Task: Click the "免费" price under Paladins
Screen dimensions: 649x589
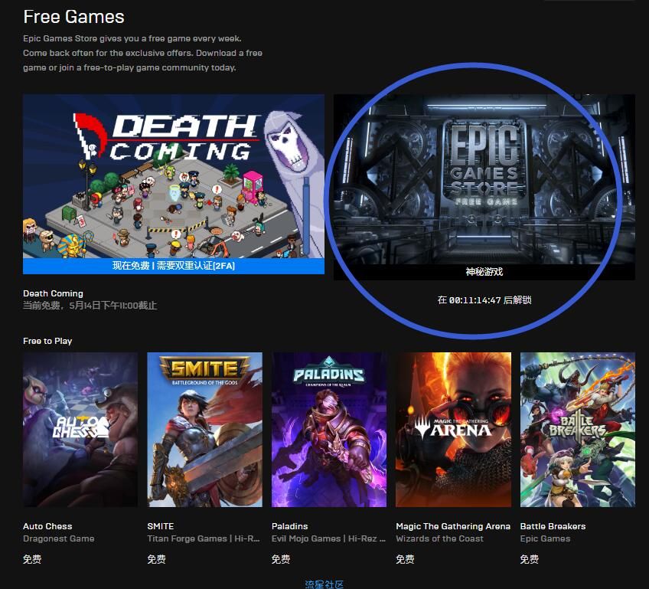Action: pos(281,559)
